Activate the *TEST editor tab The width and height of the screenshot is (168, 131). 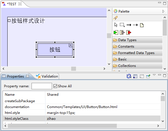click(12, 4)
